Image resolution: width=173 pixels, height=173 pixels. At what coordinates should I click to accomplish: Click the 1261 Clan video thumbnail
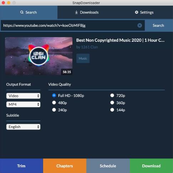39,56
